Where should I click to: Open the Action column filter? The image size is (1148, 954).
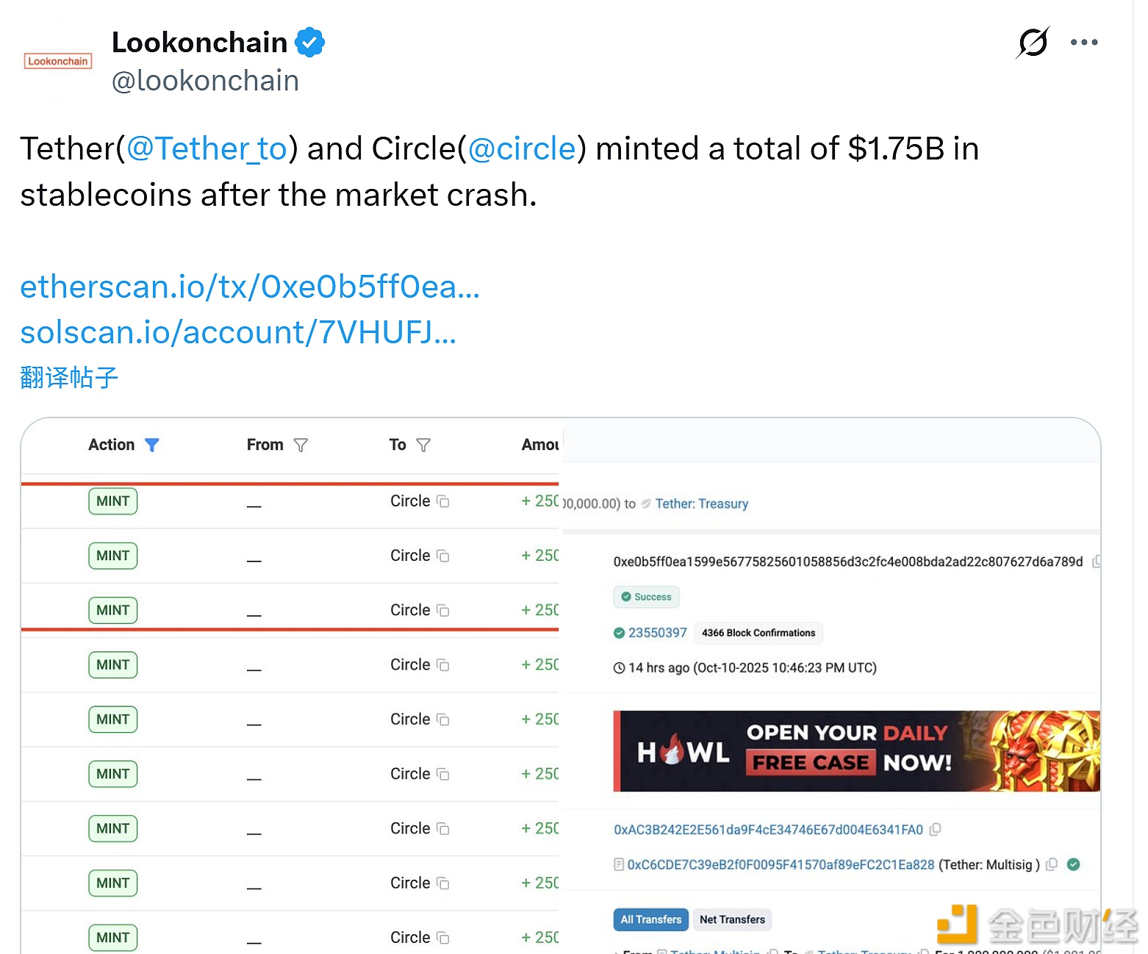tap(152, 445)
